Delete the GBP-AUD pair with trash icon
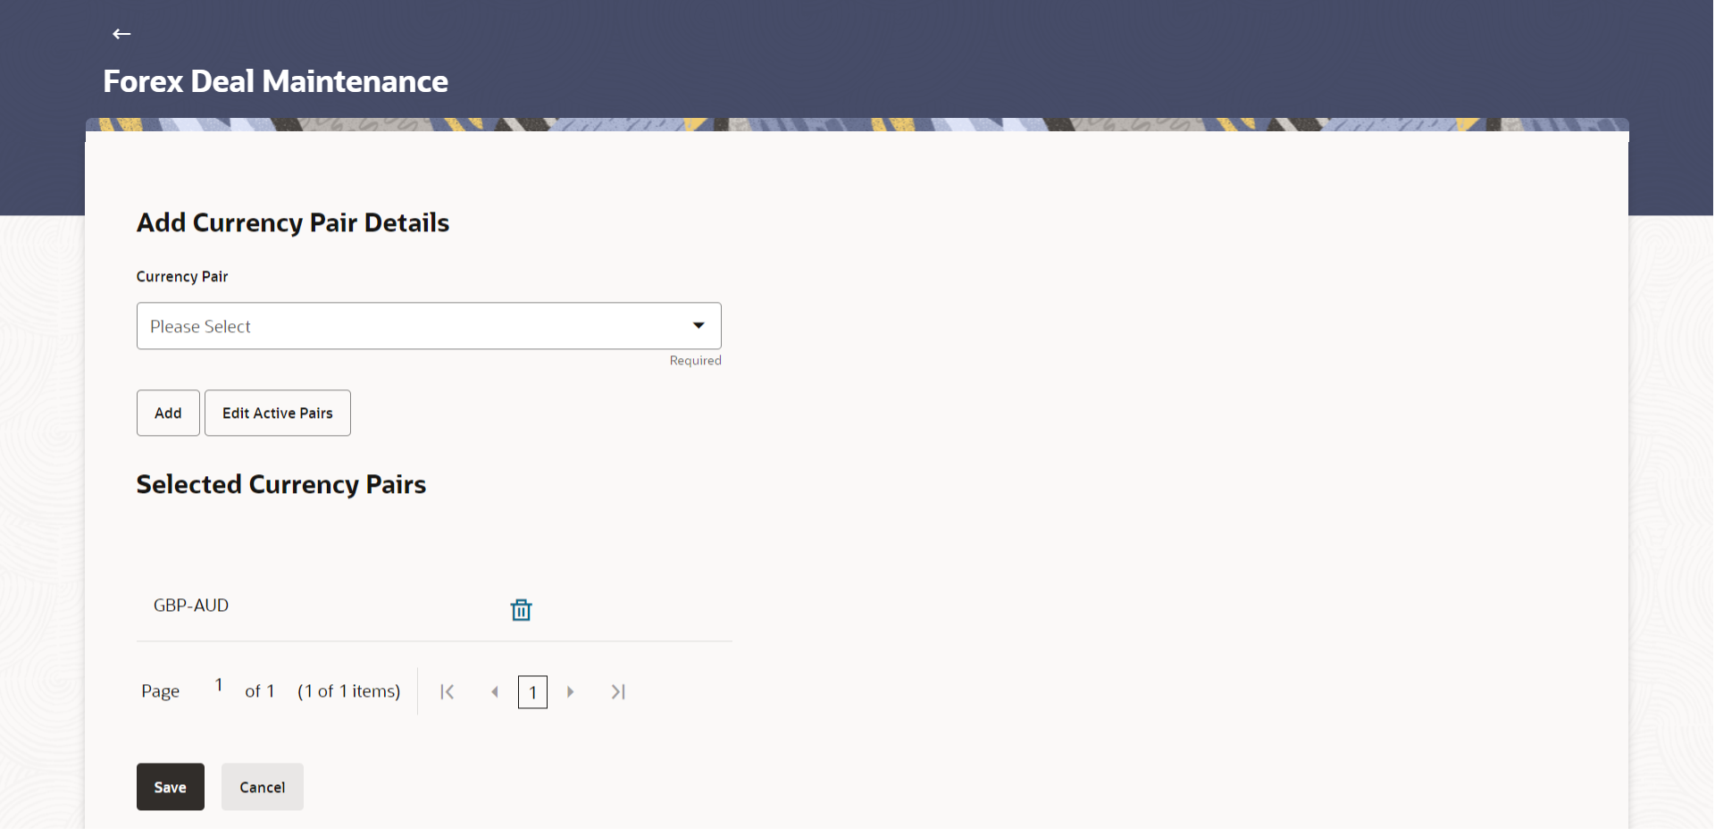The image size is (1715, 836). (x=521, y=610)
